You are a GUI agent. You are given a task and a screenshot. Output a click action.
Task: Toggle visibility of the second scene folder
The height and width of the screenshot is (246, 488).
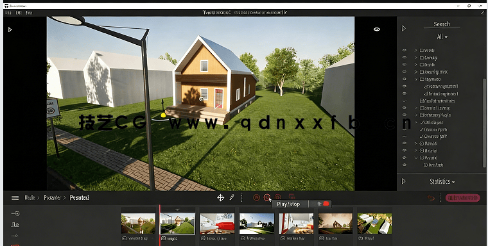click(x=405, y=58)
